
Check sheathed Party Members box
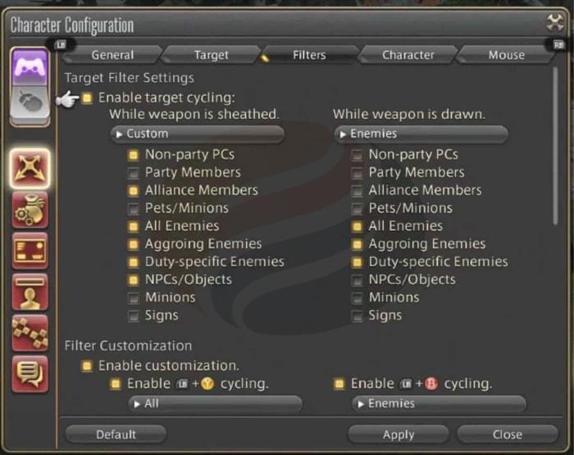point(133,173)
